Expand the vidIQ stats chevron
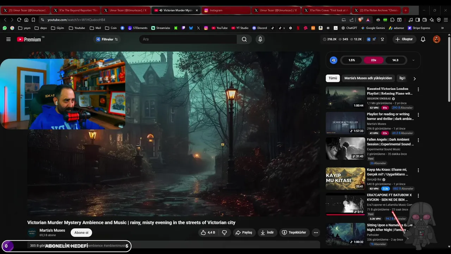 (413, 60)
